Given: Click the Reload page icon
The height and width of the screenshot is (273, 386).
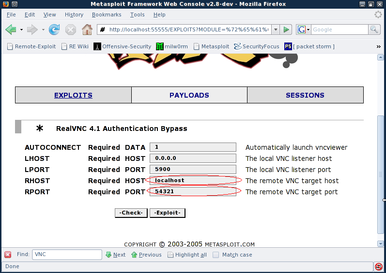Looking at the screenshot, I should pos(54,30).
